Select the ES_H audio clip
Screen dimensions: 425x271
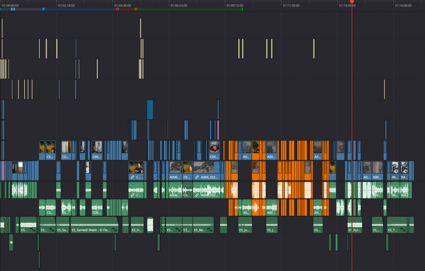tap(137, 225)
